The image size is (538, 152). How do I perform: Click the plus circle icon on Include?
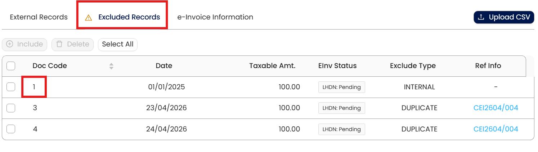(10, 44)
